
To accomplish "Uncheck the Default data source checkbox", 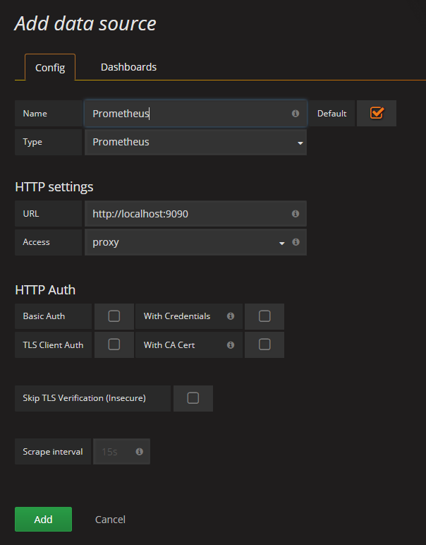I will 377,113.
